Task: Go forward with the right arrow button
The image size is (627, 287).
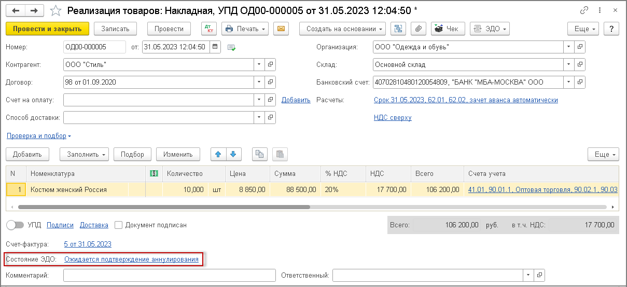Action: click(x=34, y=10)
